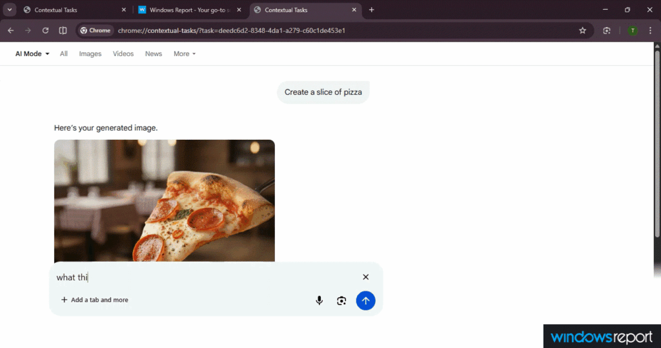Toggle the side panel icon in toolbar

point(63,30)
